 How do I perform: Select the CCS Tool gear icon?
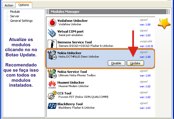coord(52,95)
